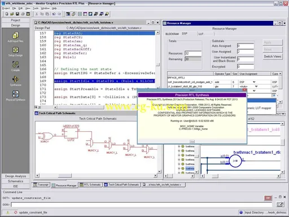Click the Undo toolbar icon
This screenshot has height=217, width=289.
[x=54, y=14]
